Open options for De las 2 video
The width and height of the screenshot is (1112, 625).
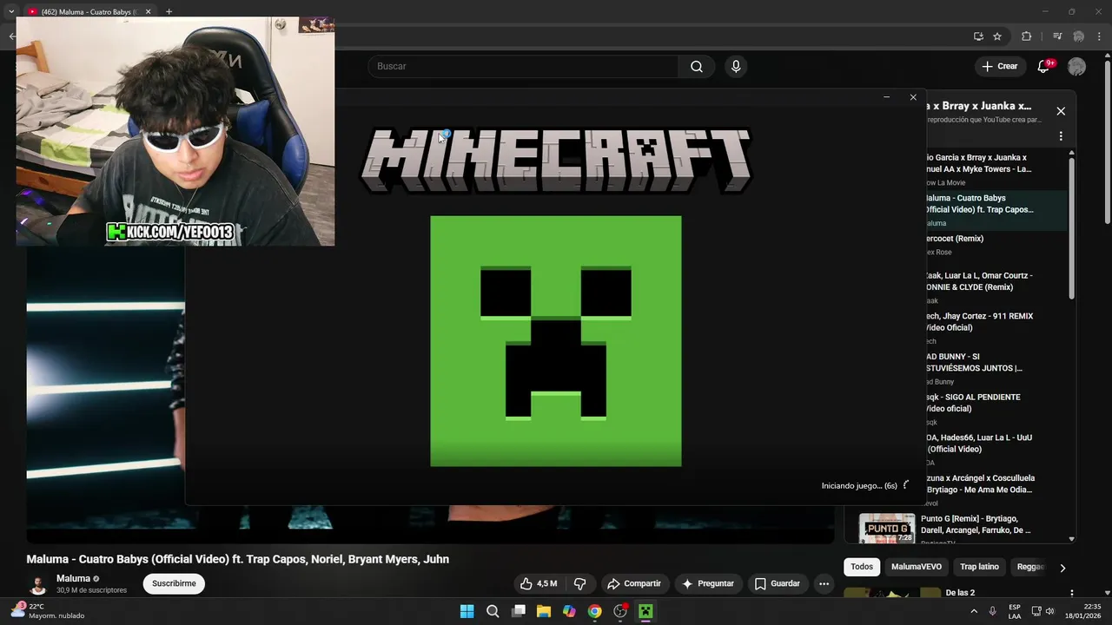pyautogui.click(x=1071, y=593)
